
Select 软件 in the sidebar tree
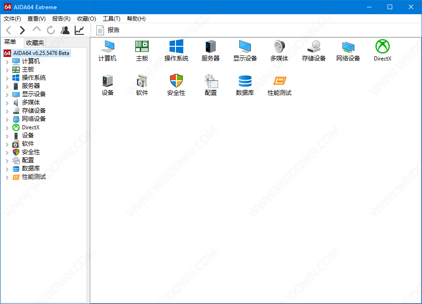point(27,144)
